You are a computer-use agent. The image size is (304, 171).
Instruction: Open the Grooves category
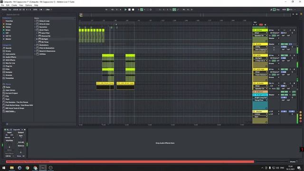pyautogui.click(x=9, y=75)
